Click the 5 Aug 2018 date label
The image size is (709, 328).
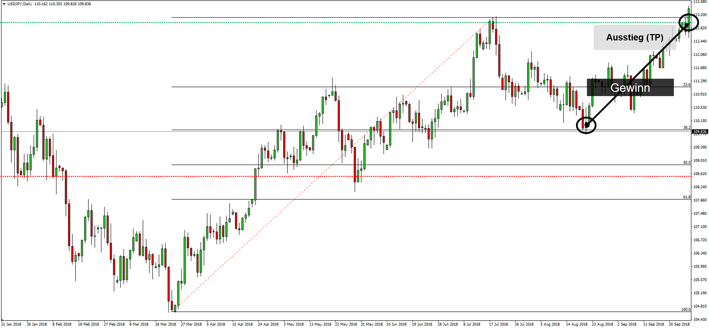click(x=550, y=324)
